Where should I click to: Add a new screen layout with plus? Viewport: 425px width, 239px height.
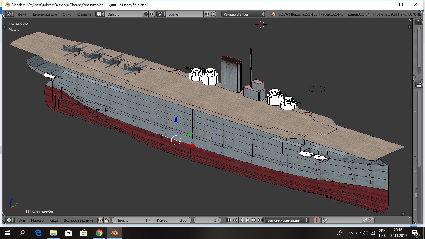click(x=146, y=14)
